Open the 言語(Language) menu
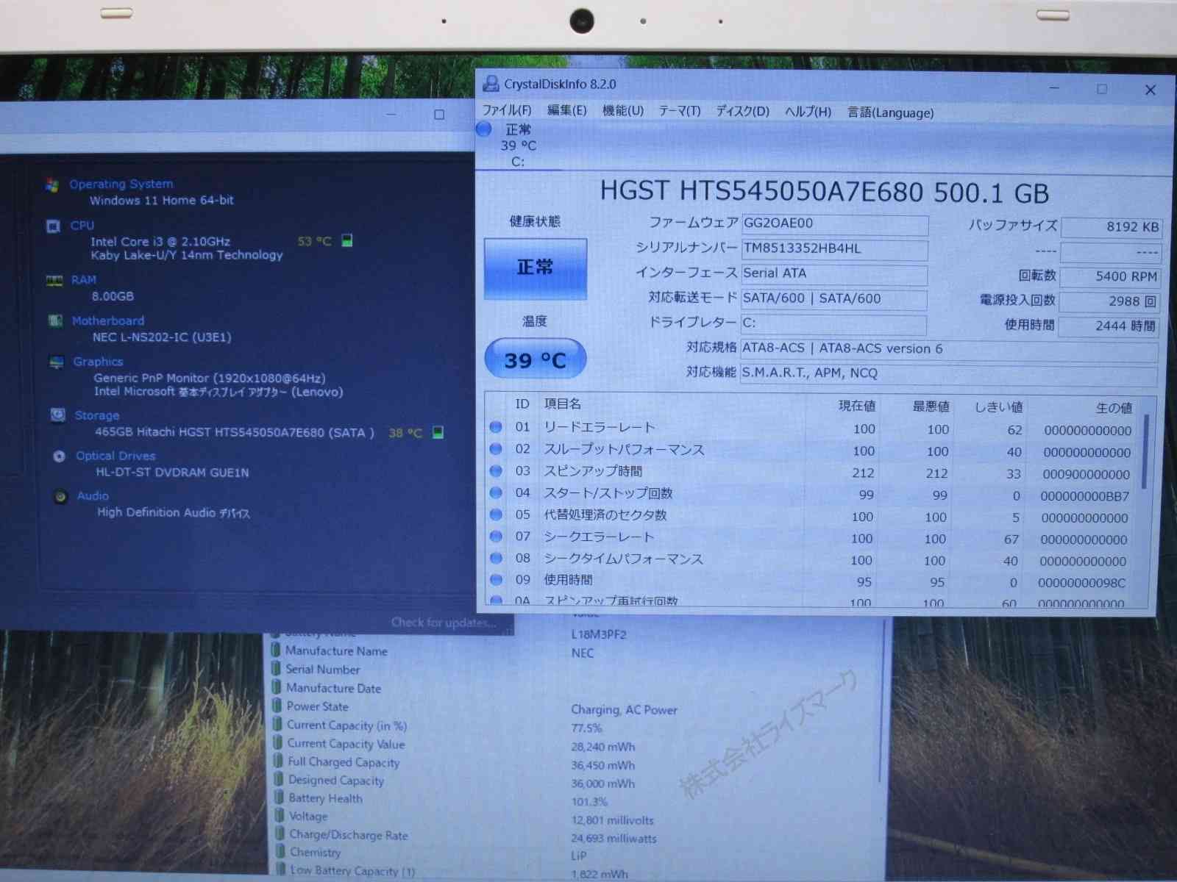The width and height of the screenshot is (1177, 882). click(x=890, y=112)
